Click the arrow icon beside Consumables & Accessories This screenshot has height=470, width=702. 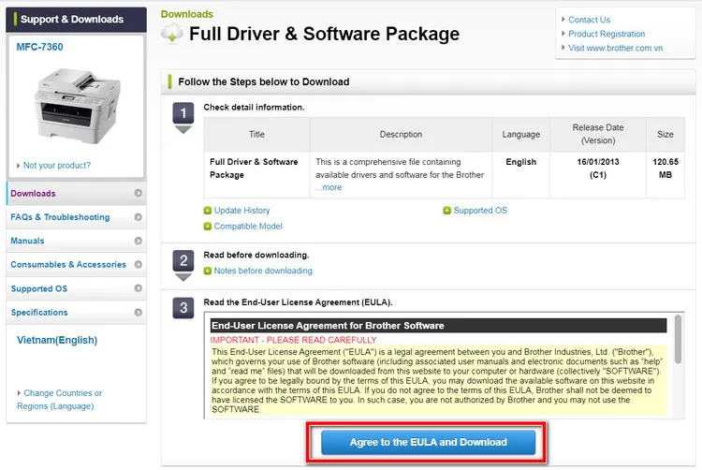[x=139, y=265]
